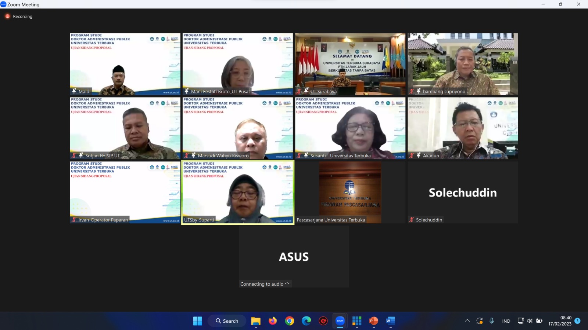
Task: Open File Explorer from the taskbar
Action: 256,321
